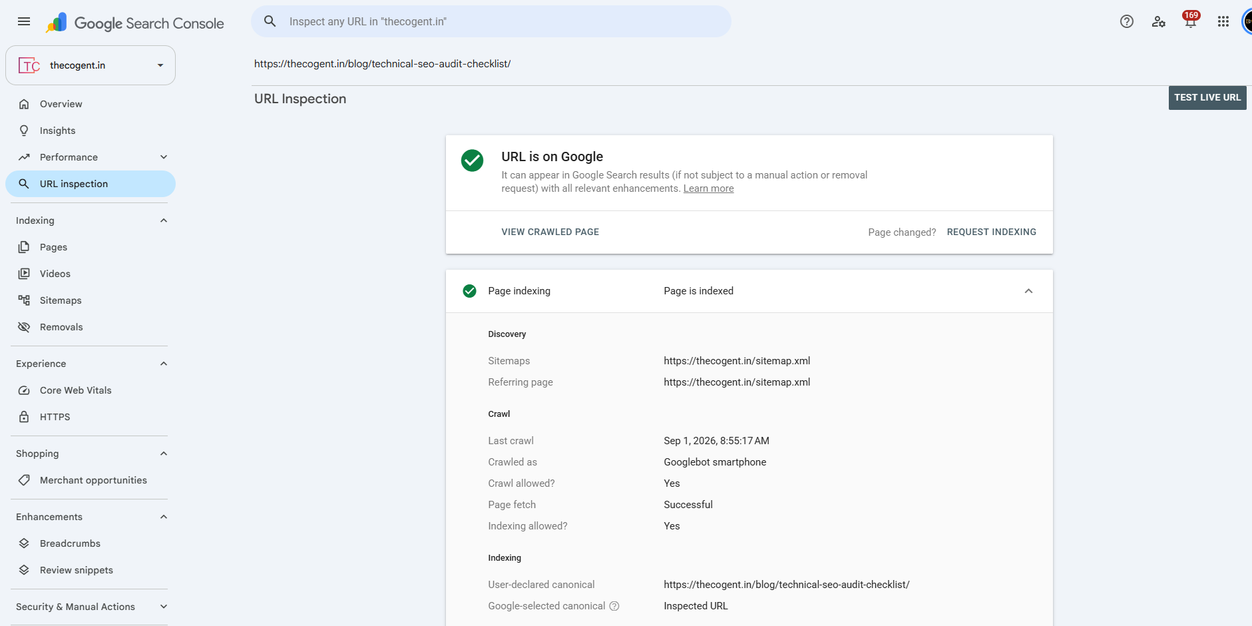Click Page fetch 'Successful' value
The height and width of the screenshot is (626, 1252).
click(x=688, y=505)
